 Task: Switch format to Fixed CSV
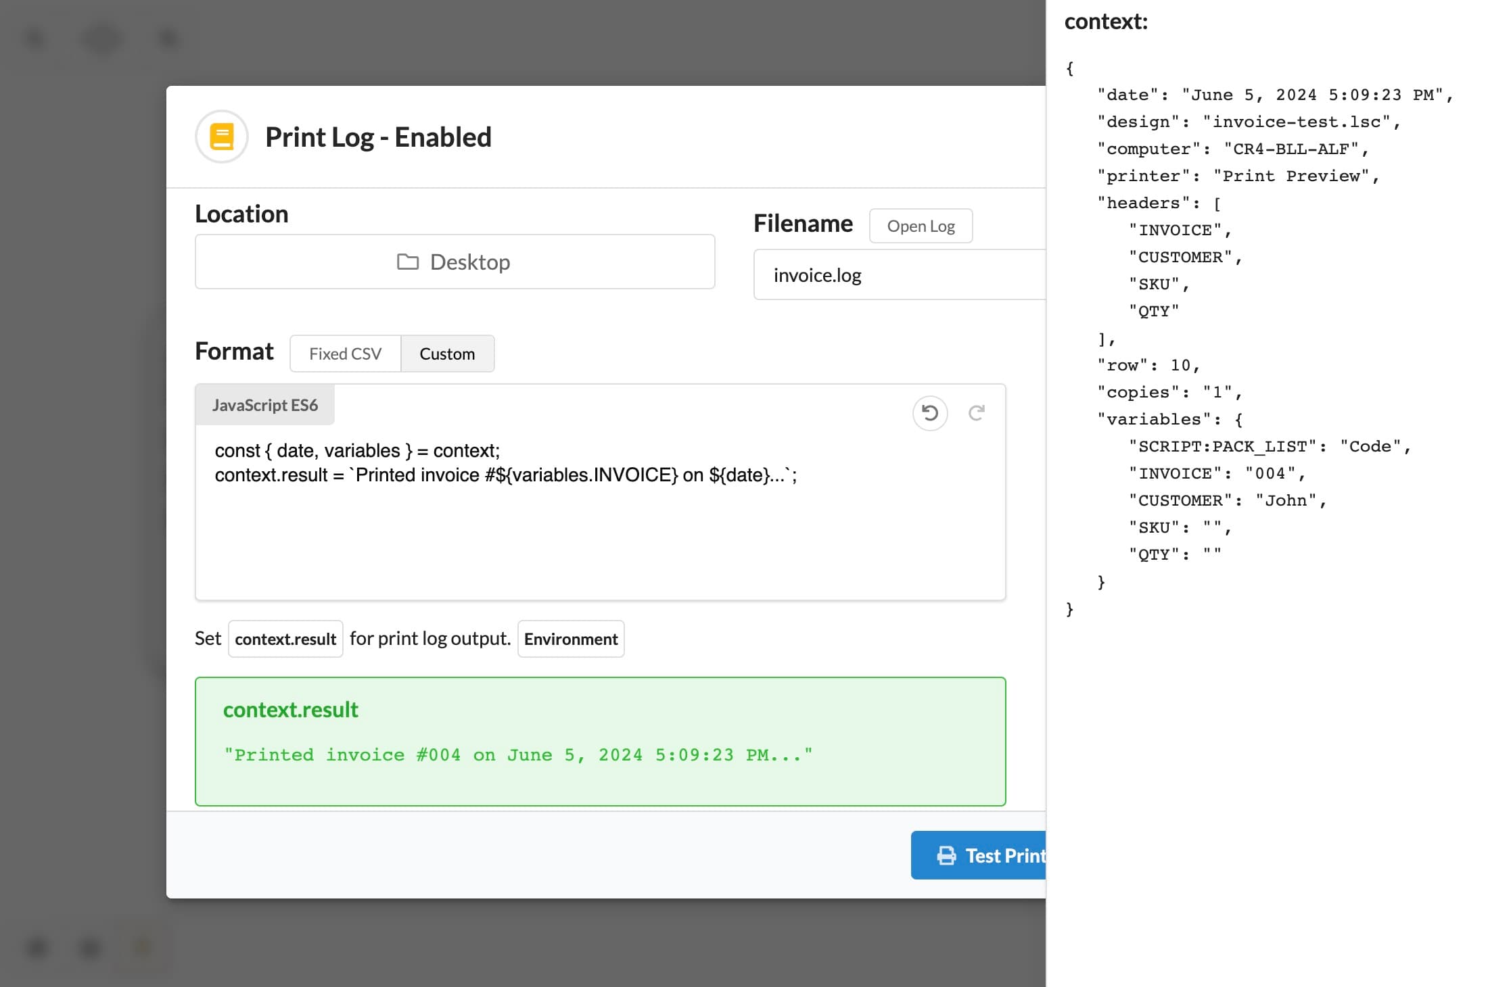pos(345,354)
